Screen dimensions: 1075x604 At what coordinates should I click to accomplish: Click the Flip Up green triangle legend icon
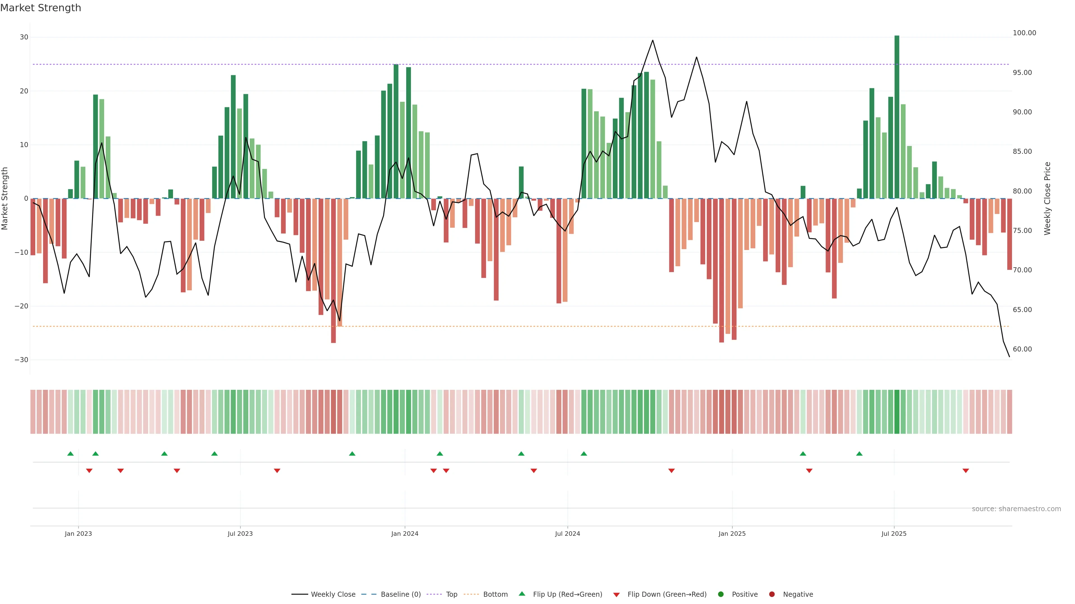[x=522, y=594]
